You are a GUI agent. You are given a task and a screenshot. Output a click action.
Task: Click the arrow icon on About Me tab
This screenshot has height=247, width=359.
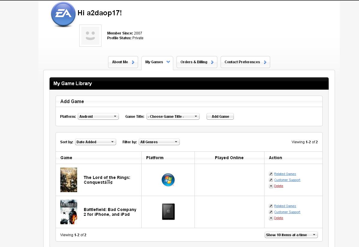133,62
